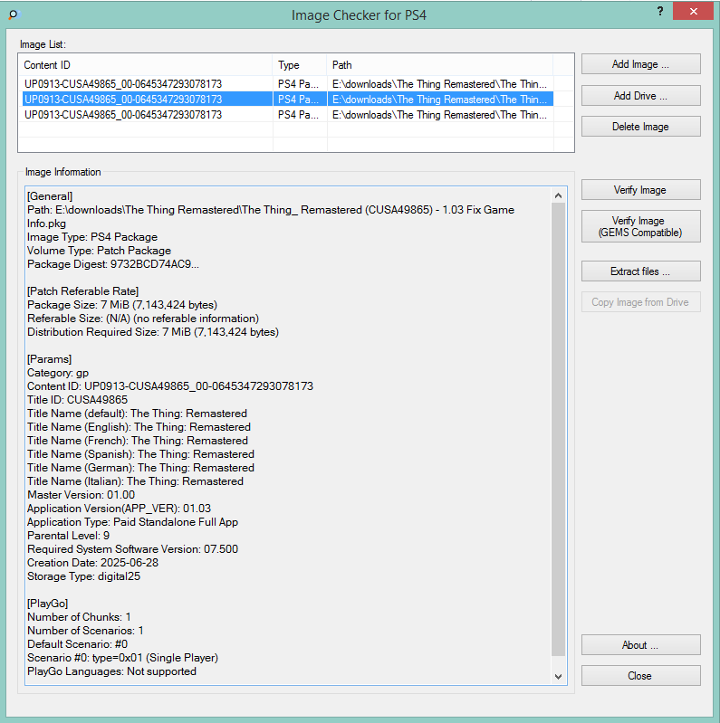Click Verify Image (GEMS Compatible) button
The height and width of the screenshot is (723, 720).
(x=640, y=226)
